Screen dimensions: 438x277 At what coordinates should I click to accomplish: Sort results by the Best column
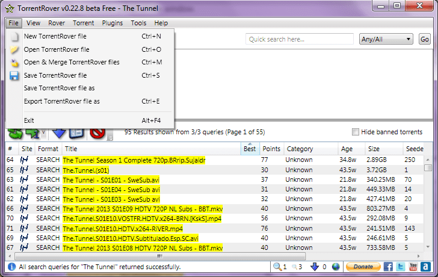250,149
